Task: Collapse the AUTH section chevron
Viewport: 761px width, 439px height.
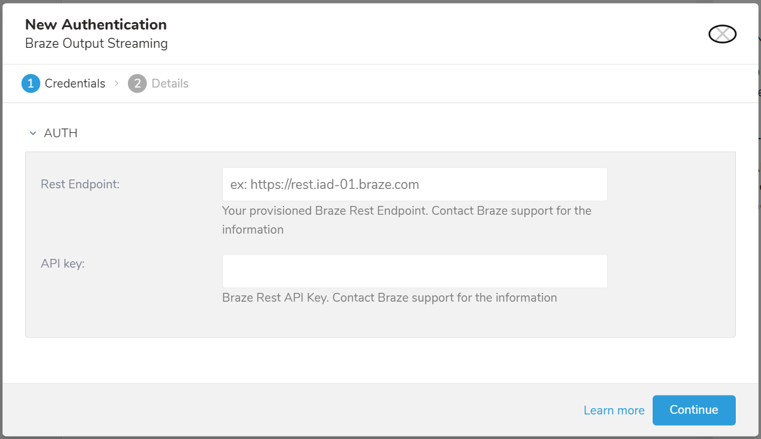Action: coord(33,134)
